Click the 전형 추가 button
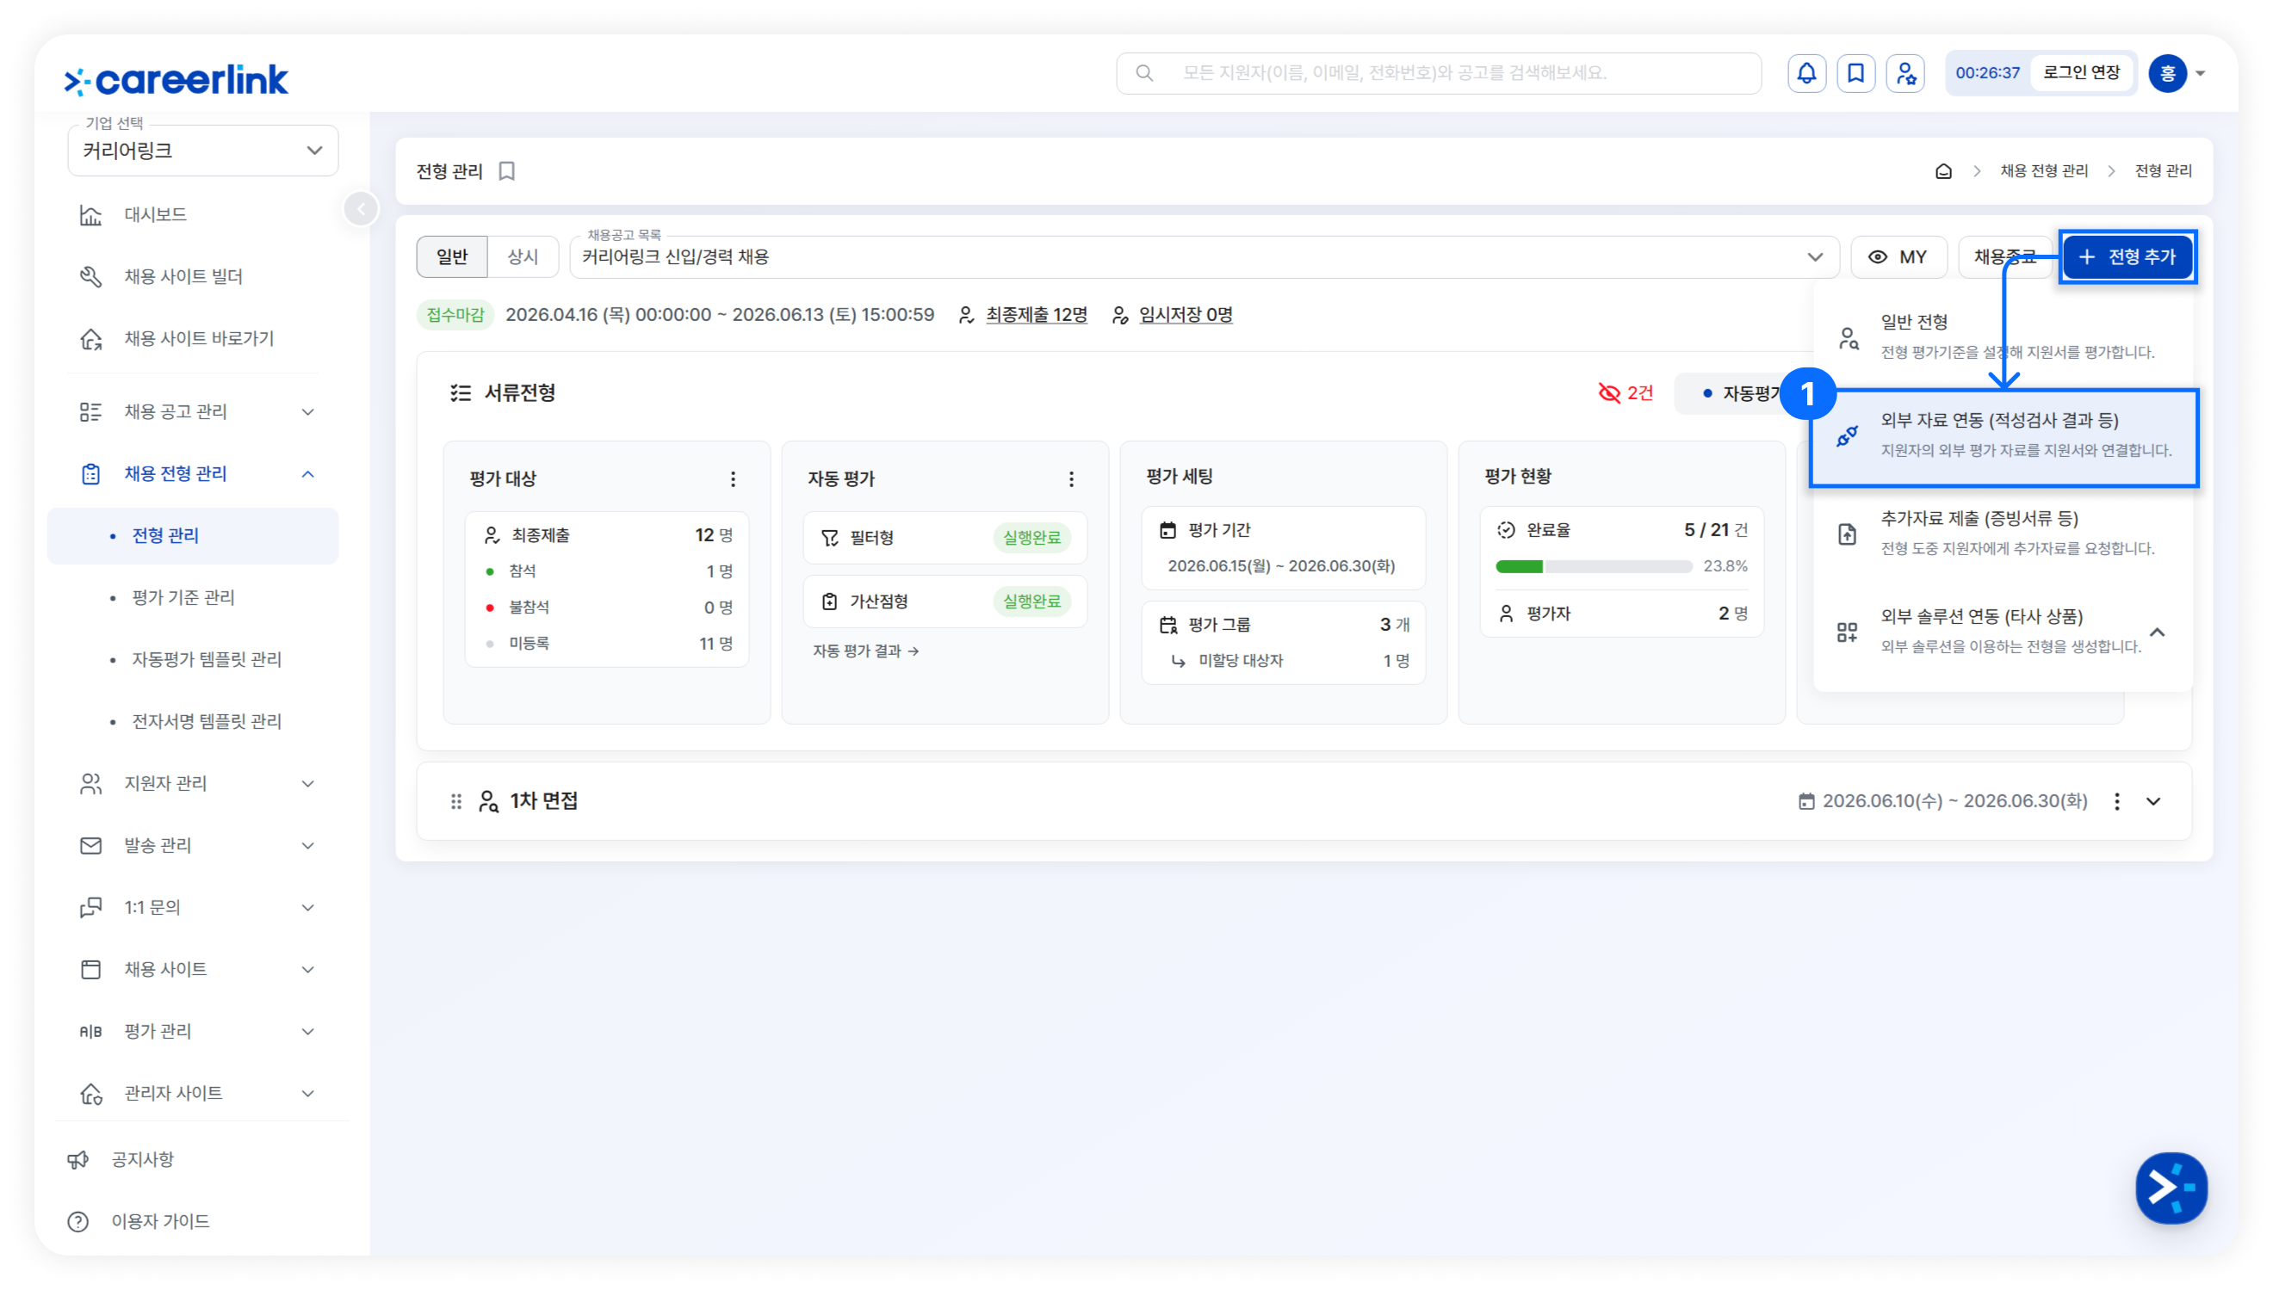 [2126, 257]
